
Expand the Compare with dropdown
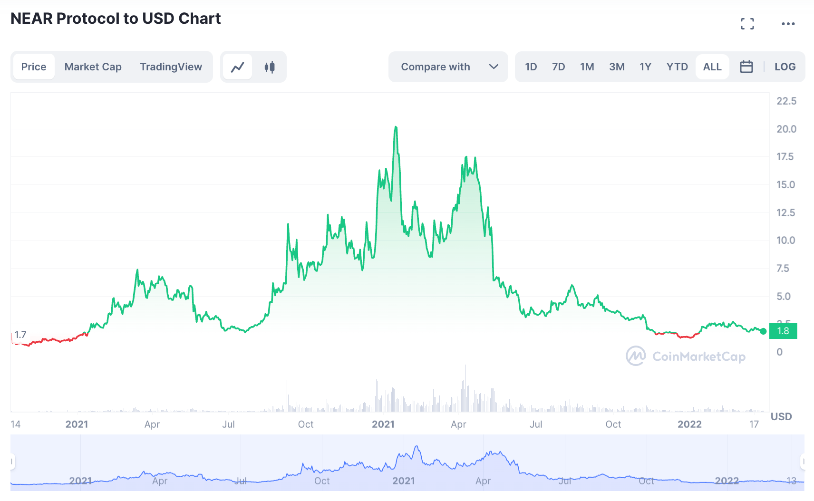coord(448,67)
